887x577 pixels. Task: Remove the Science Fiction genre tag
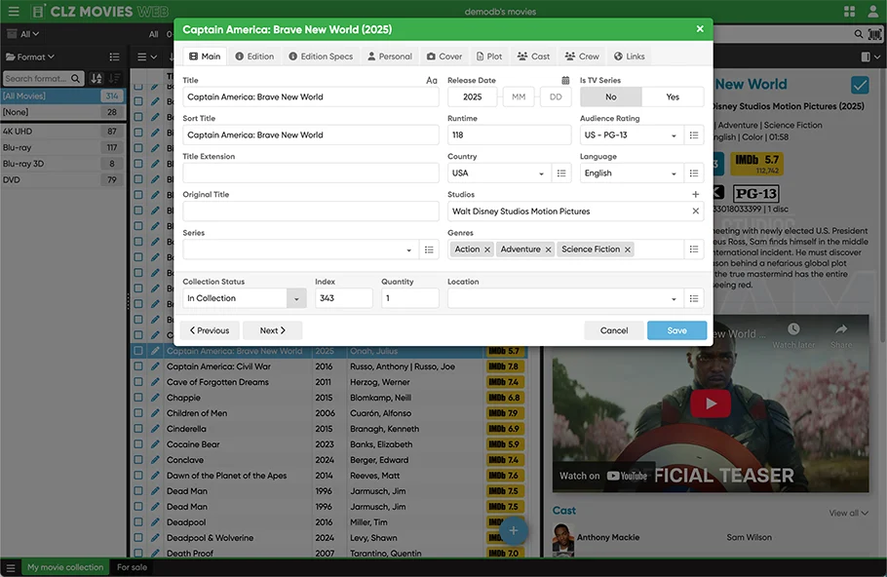click(x=628, y=250)
